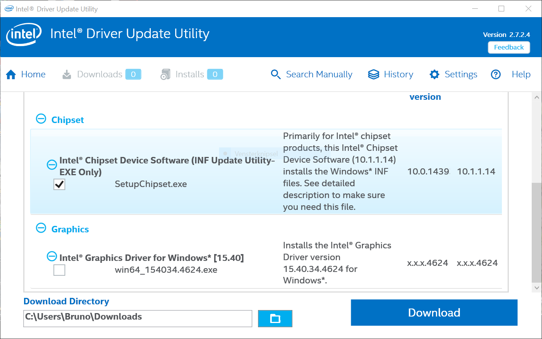Open Settings via the gear icon
The width and height of the screenshot is (542, 339).
pyautogui.click(x=434, y=74)
